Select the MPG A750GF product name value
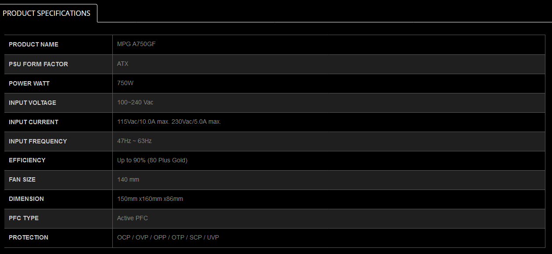 click(136, 44)
